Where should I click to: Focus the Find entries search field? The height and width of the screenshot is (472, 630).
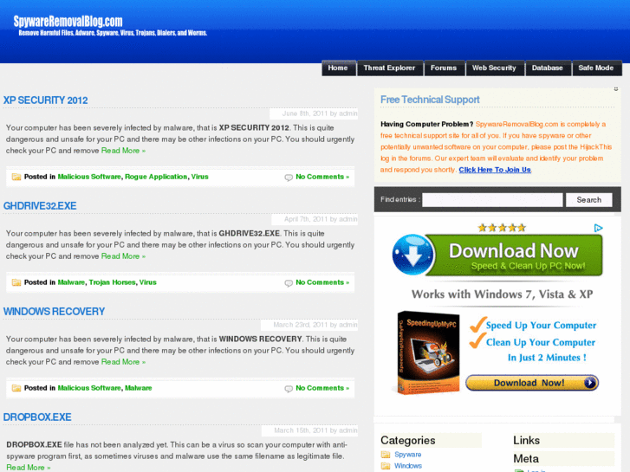tap(492, 200)
